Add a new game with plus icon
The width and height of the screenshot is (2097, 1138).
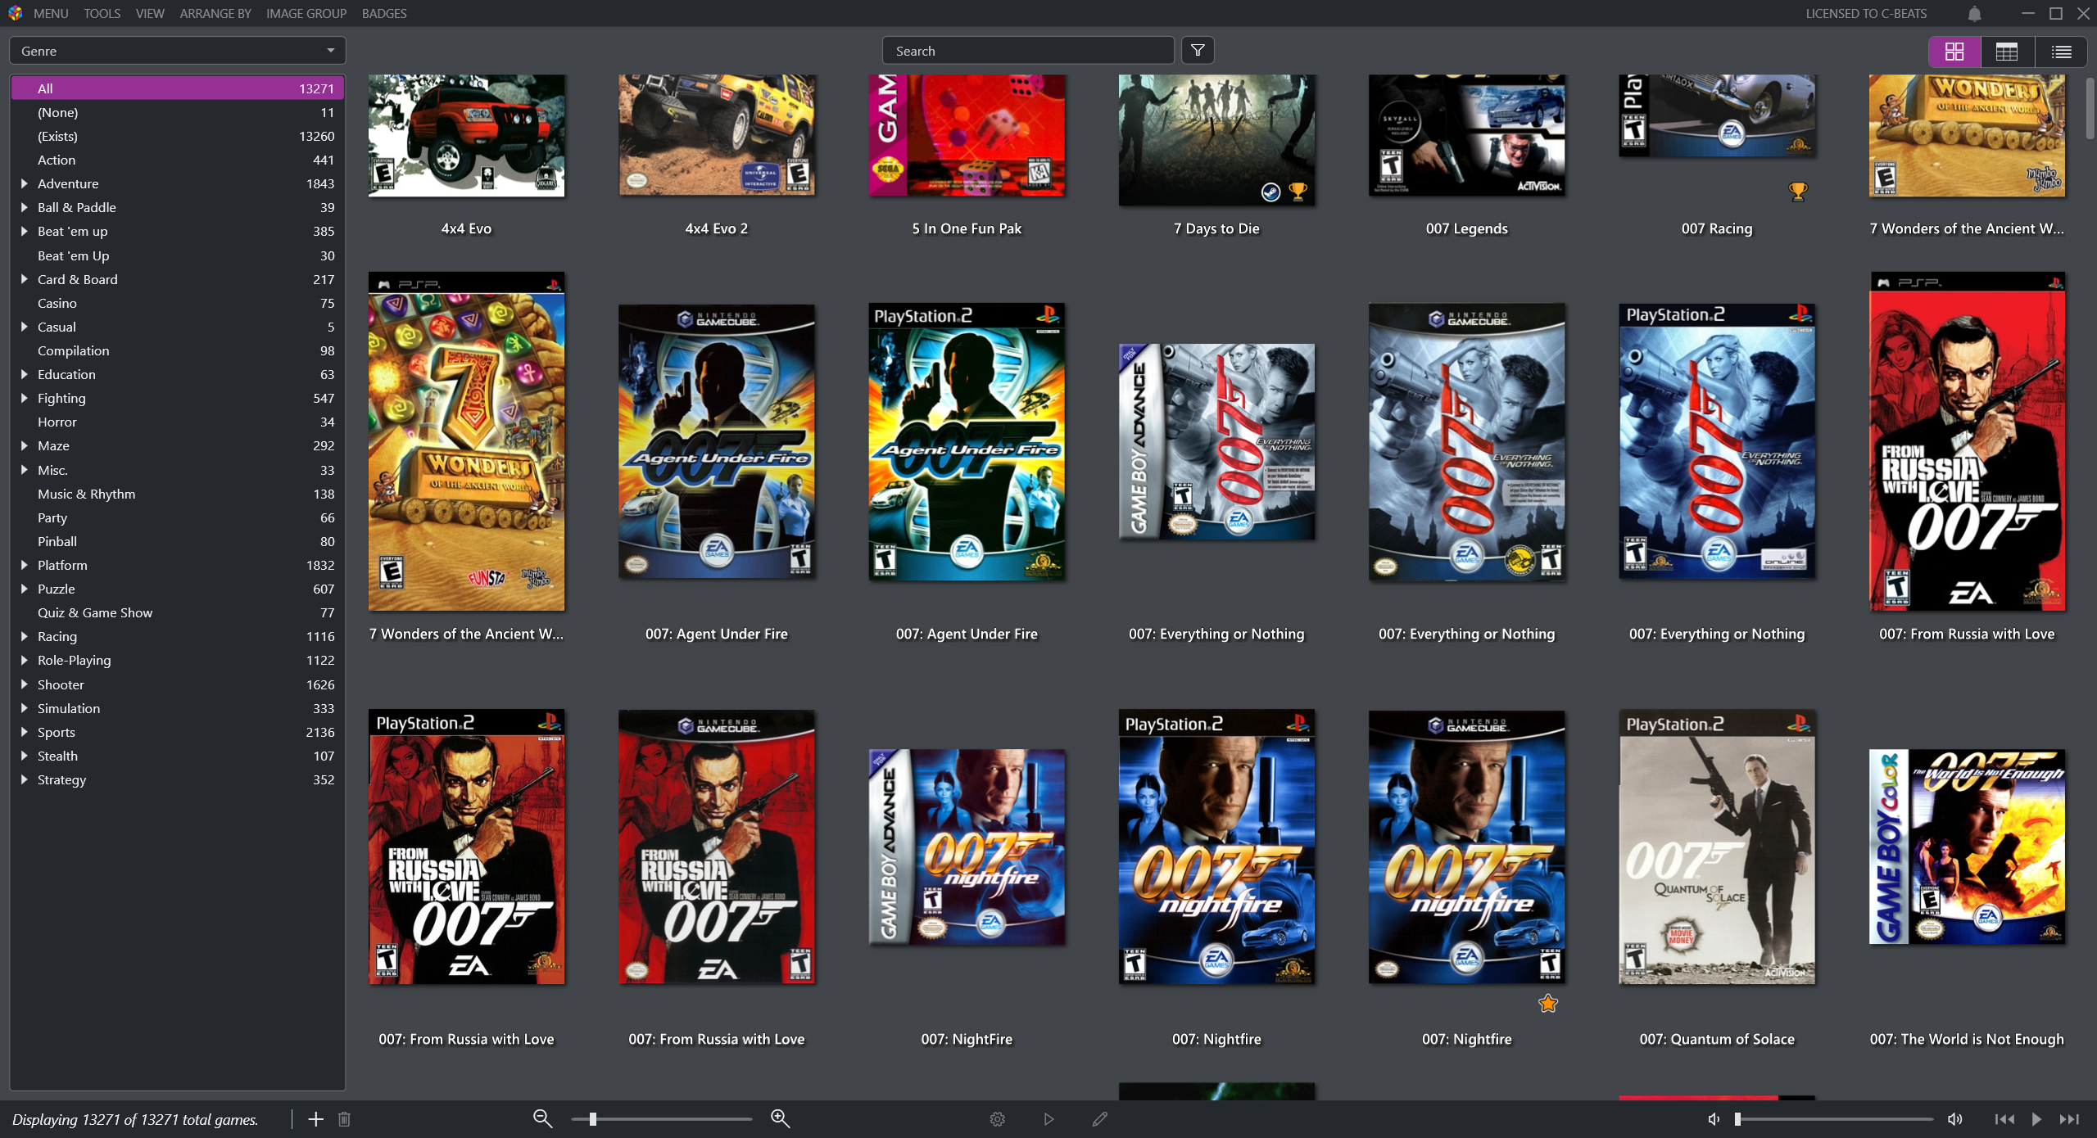pos(315,1119)
